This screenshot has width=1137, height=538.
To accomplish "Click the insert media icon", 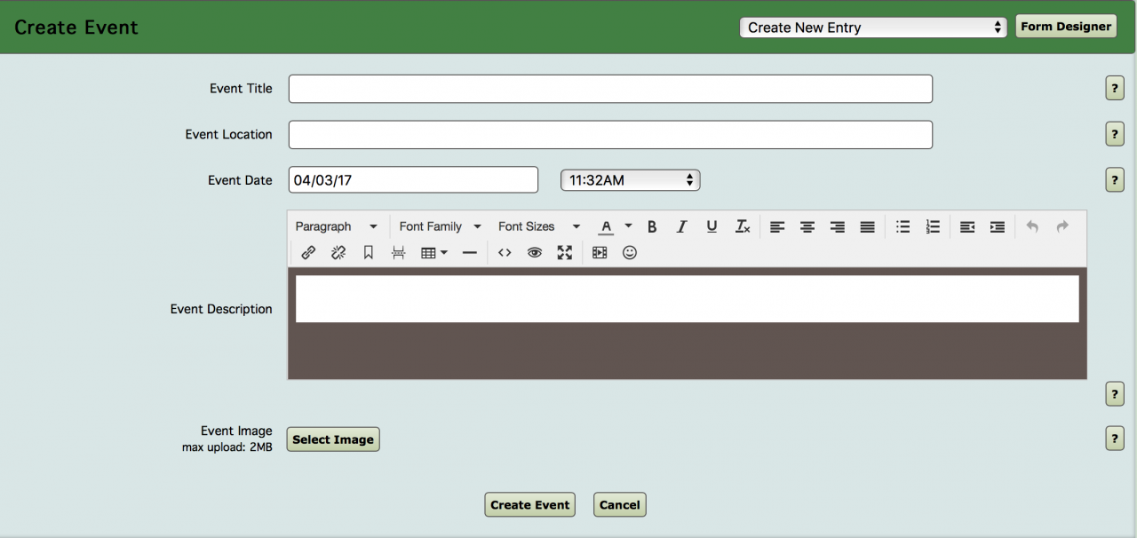I will (600, 253).
